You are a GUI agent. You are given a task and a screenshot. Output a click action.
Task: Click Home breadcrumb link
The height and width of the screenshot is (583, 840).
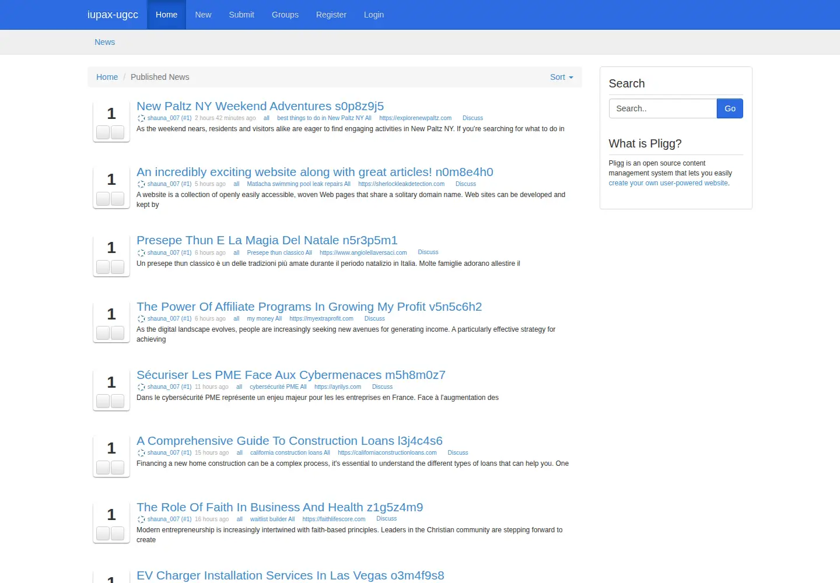pos(107,77)
